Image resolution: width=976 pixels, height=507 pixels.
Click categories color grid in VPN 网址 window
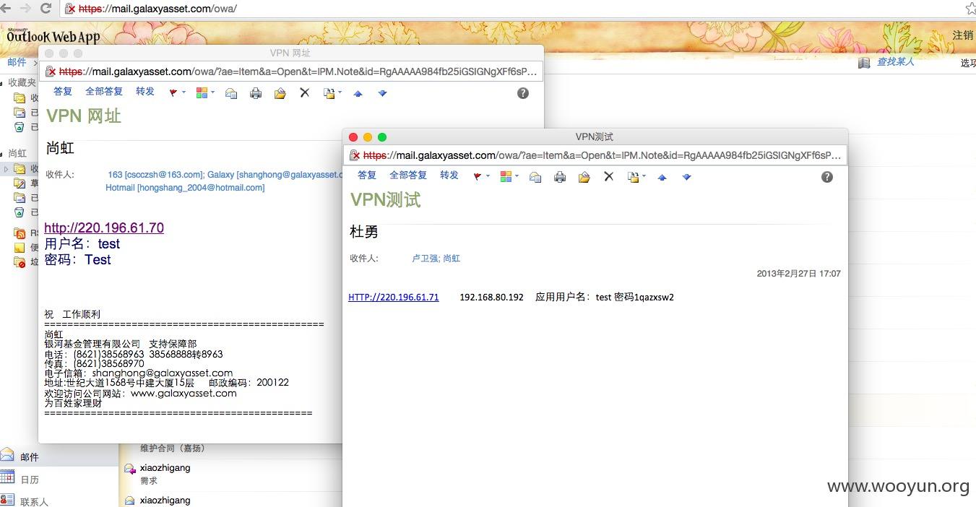click(x=202, y=93)
